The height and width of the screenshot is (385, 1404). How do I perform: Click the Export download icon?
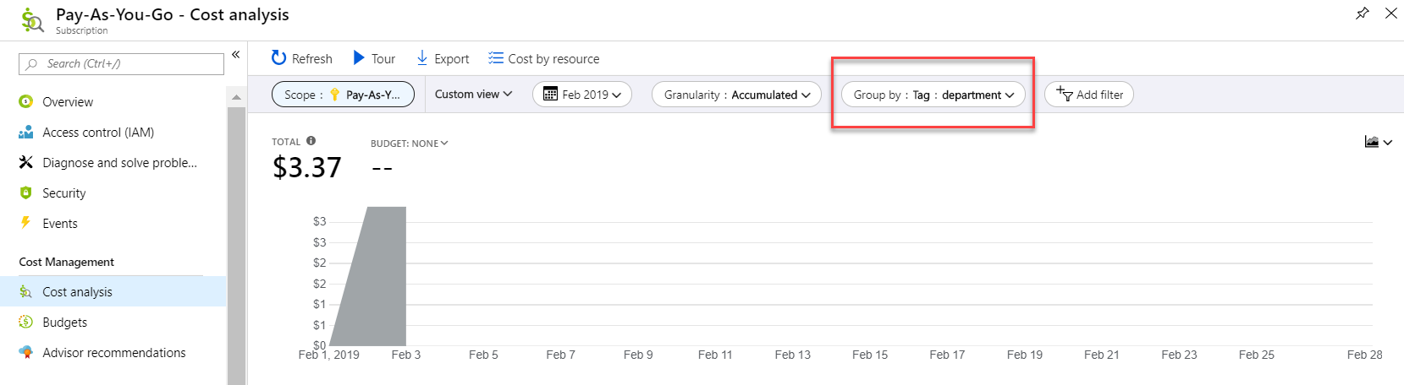[421, 58]
